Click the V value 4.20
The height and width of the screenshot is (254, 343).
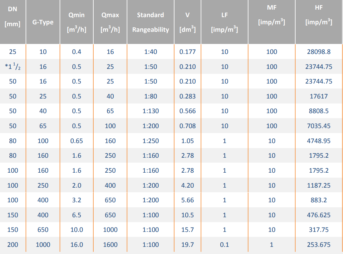tap(188, 185)
